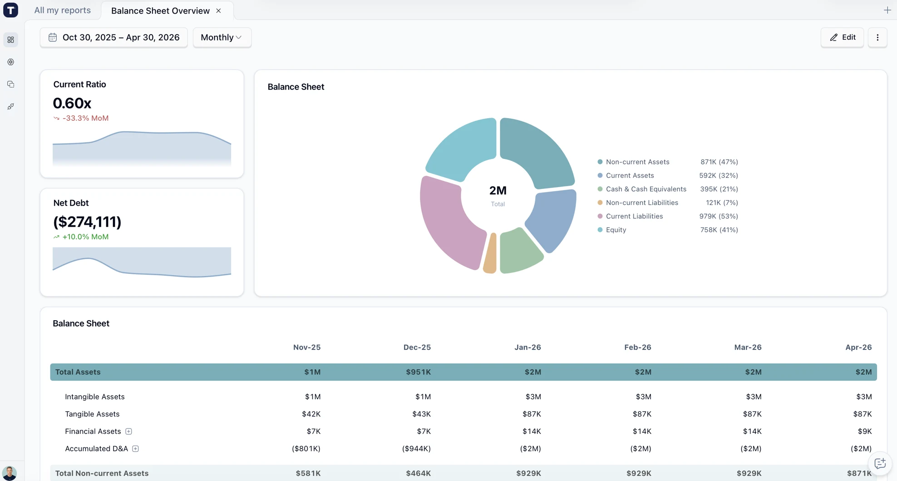Click the 871K (47%) legend value
Viewport: 897px width, 481px height.
(719, 162)
